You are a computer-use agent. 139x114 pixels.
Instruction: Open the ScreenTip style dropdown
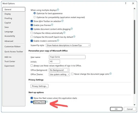[x=68, y=45]
